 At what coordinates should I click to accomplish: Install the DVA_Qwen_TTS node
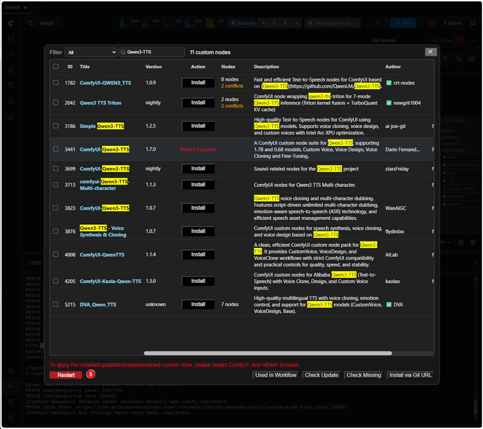click(198, 304)
